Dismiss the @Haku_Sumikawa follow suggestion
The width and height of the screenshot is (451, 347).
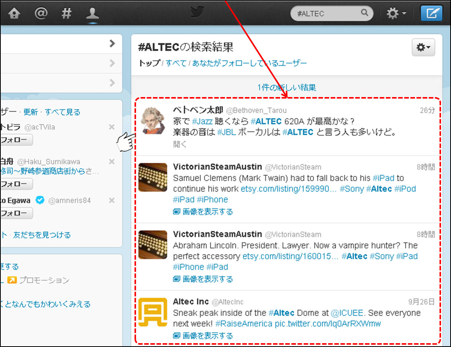pyautogui.click(x=112, y=162)
